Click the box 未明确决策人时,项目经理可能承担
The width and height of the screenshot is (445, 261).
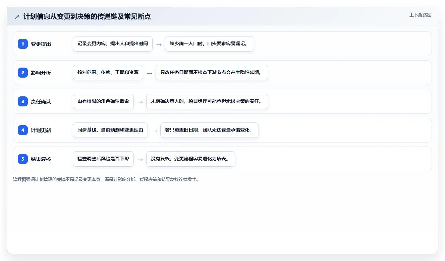(x=207, y=101)
